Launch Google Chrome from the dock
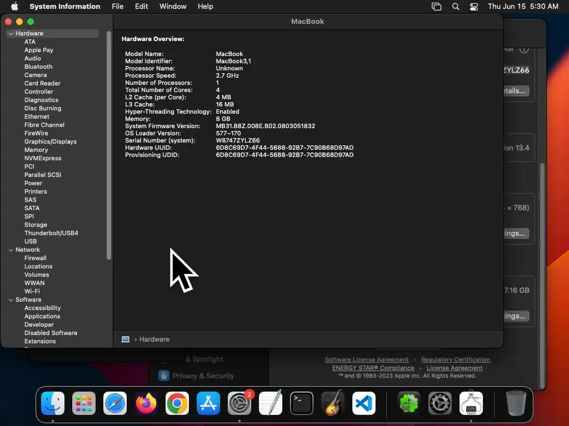This screenshot has height=426, width=569. [x=177, y=403]
